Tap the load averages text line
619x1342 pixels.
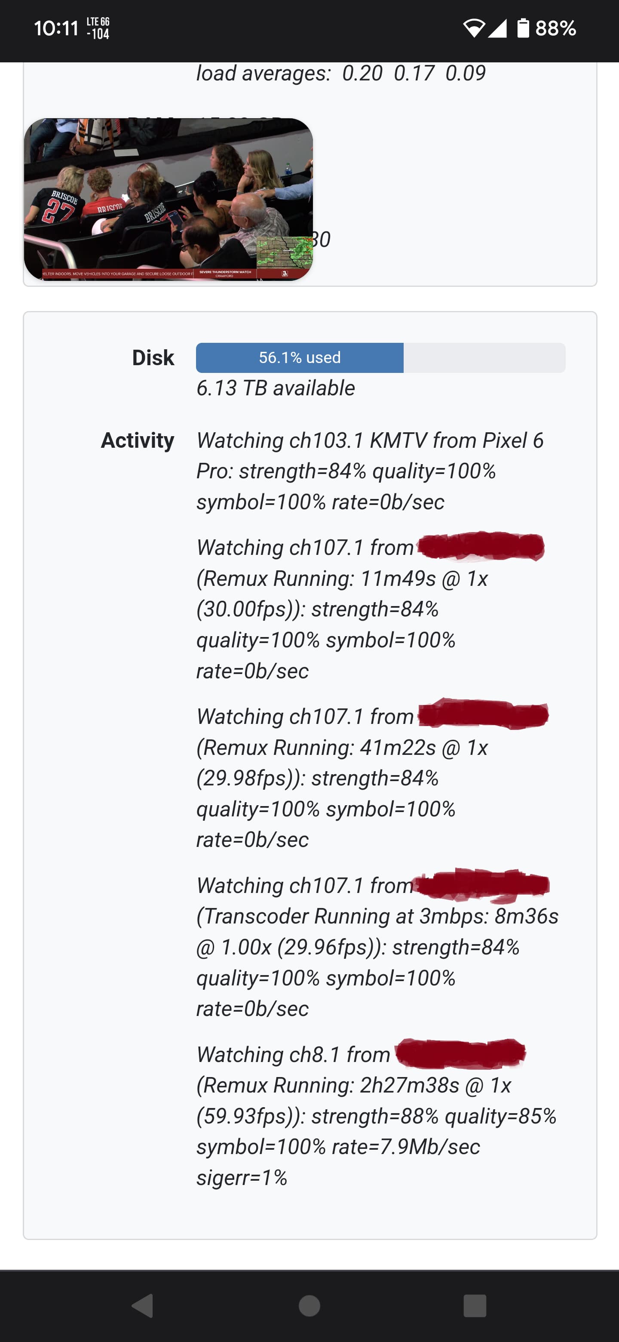coord(340,74)
